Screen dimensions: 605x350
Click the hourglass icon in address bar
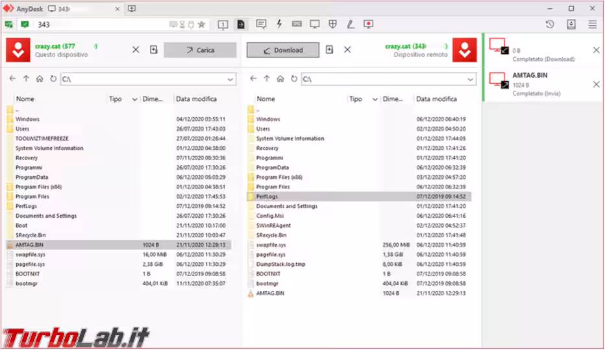(x=182, y=25)
